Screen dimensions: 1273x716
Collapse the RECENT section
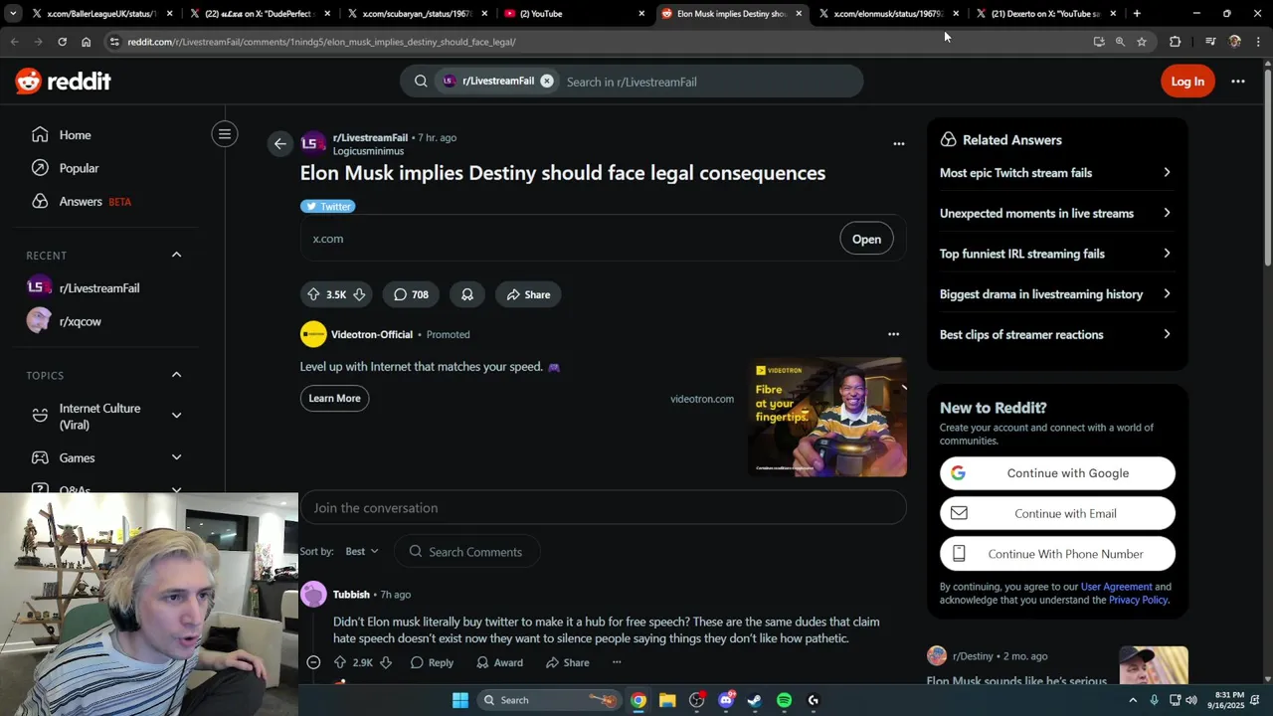pyautogui.click(x=176, y=255)
